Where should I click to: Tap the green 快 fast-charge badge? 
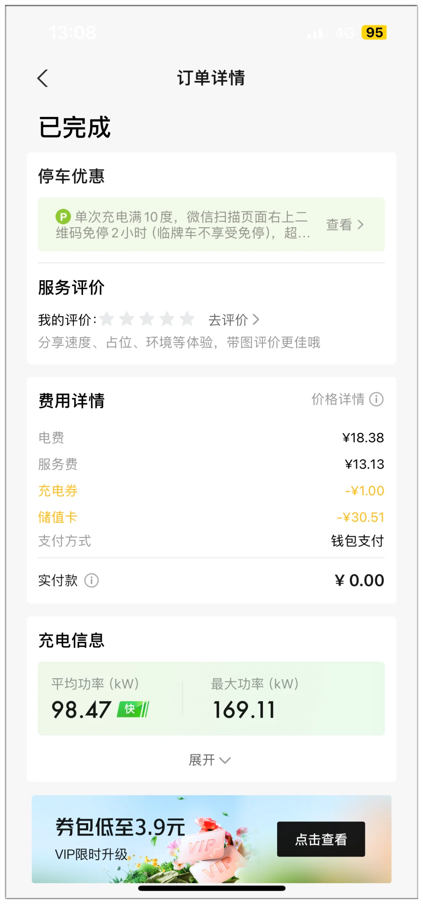[133, 709]
